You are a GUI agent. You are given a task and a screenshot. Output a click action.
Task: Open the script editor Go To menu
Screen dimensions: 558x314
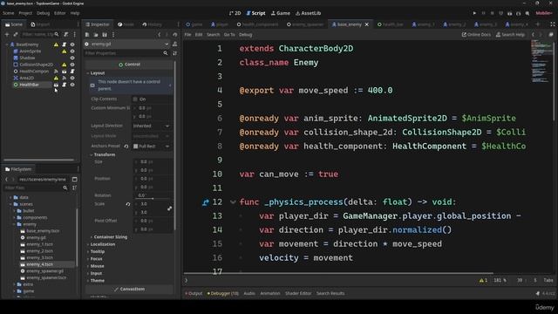click(x=229, y=35)
